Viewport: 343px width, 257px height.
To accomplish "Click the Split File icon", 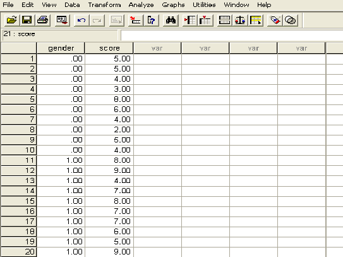I will 224,20.
